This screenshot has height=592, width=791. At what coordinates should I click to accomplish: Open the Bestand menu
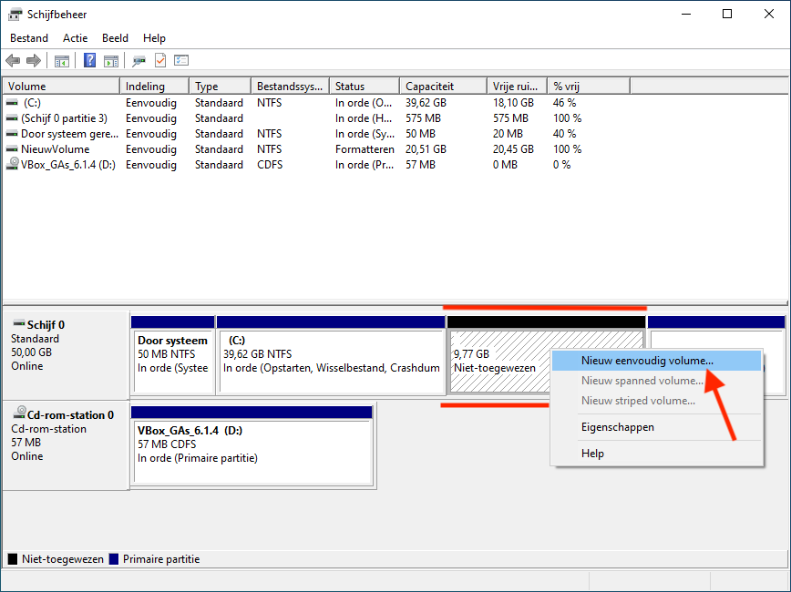(31, 38)
